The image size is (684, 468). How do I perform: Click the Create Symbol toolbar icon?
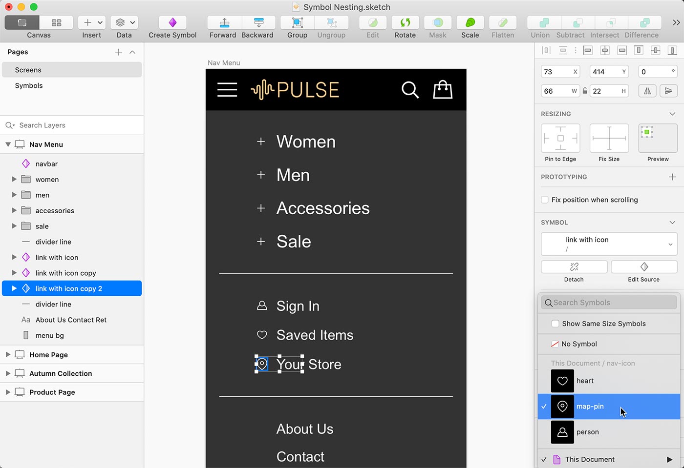pos(172,22)
